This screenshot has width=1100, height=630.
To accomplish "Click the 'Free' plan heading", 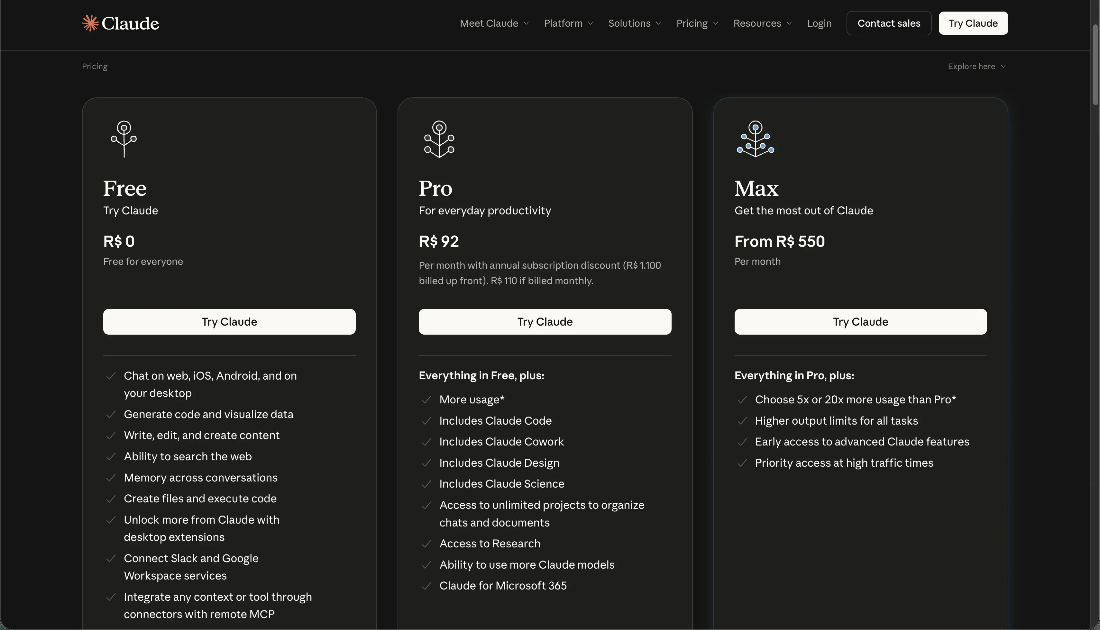I will (x=125, y=188).
